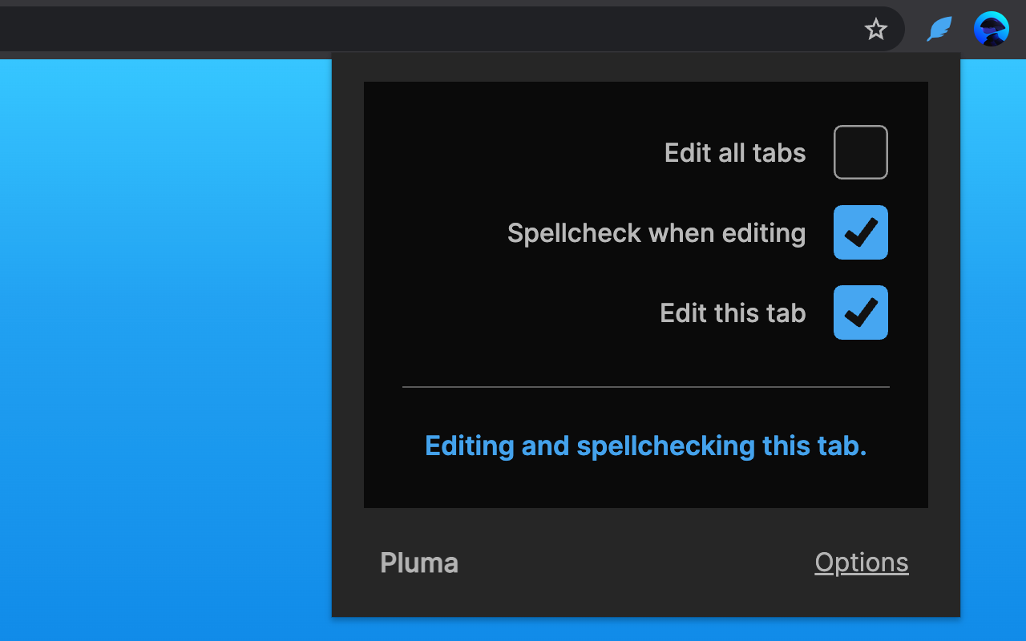Screen dimensions: 1026x641
Task: Click the blue page strip right of the popup
Action: coord(993,320)
